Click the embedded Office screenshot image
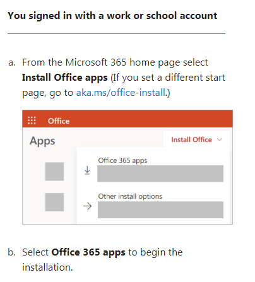 127,167
